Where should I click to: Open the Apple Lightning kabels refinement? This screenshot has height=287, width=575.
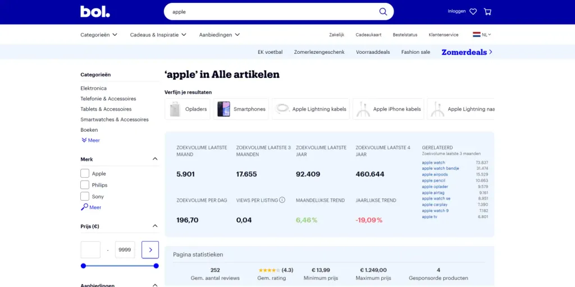coord(311,109)
